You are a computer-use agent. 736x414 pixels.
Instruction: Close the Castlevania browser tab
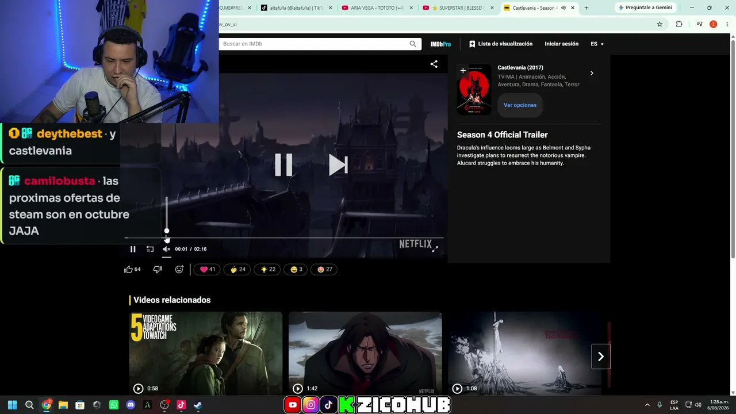[x=573, y=7]
